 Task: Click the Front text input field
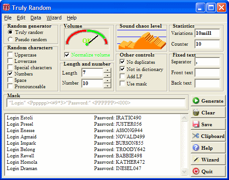(207, 72)
